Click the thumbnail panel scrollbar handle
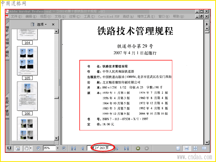Image resolution: width=216 pixels, height=162 pixels. coord(56,98)
